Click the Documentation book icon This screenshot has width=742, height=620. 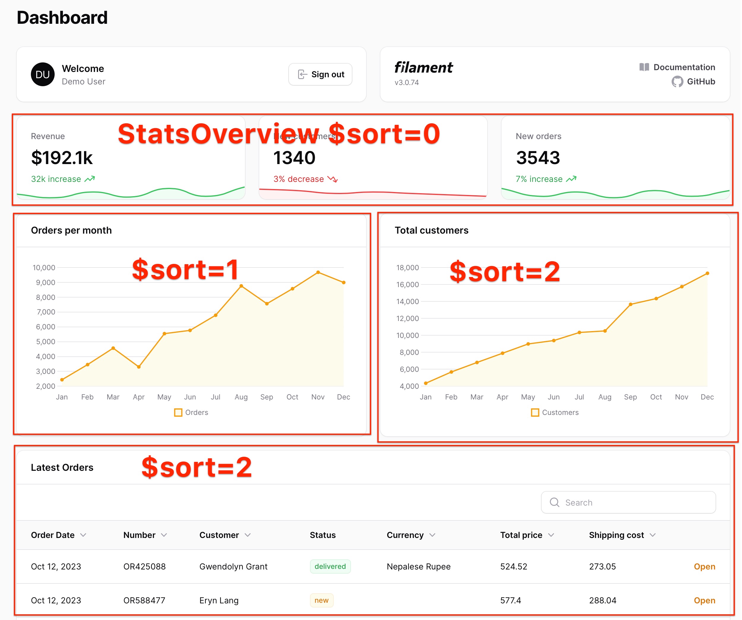(x=644, y=67)
